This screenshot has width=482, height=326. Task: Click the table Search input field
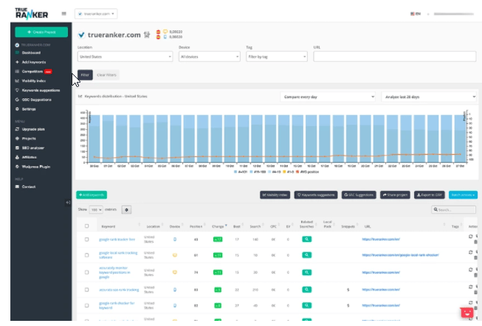453,209
